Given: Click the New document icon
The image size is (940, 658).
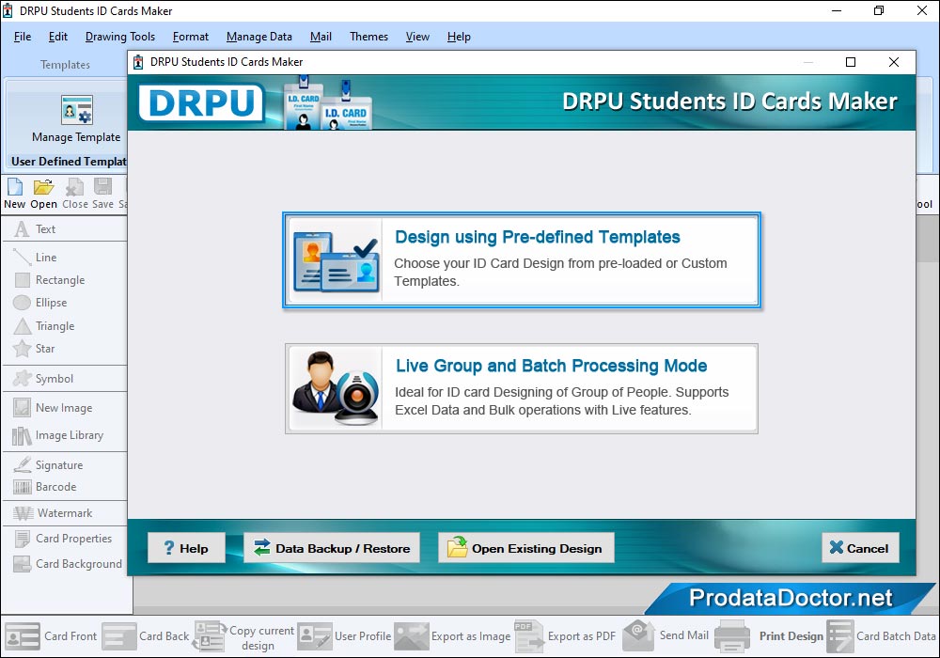Looking at the screenshot, I should pyautogui.click(x=14, y=187).
